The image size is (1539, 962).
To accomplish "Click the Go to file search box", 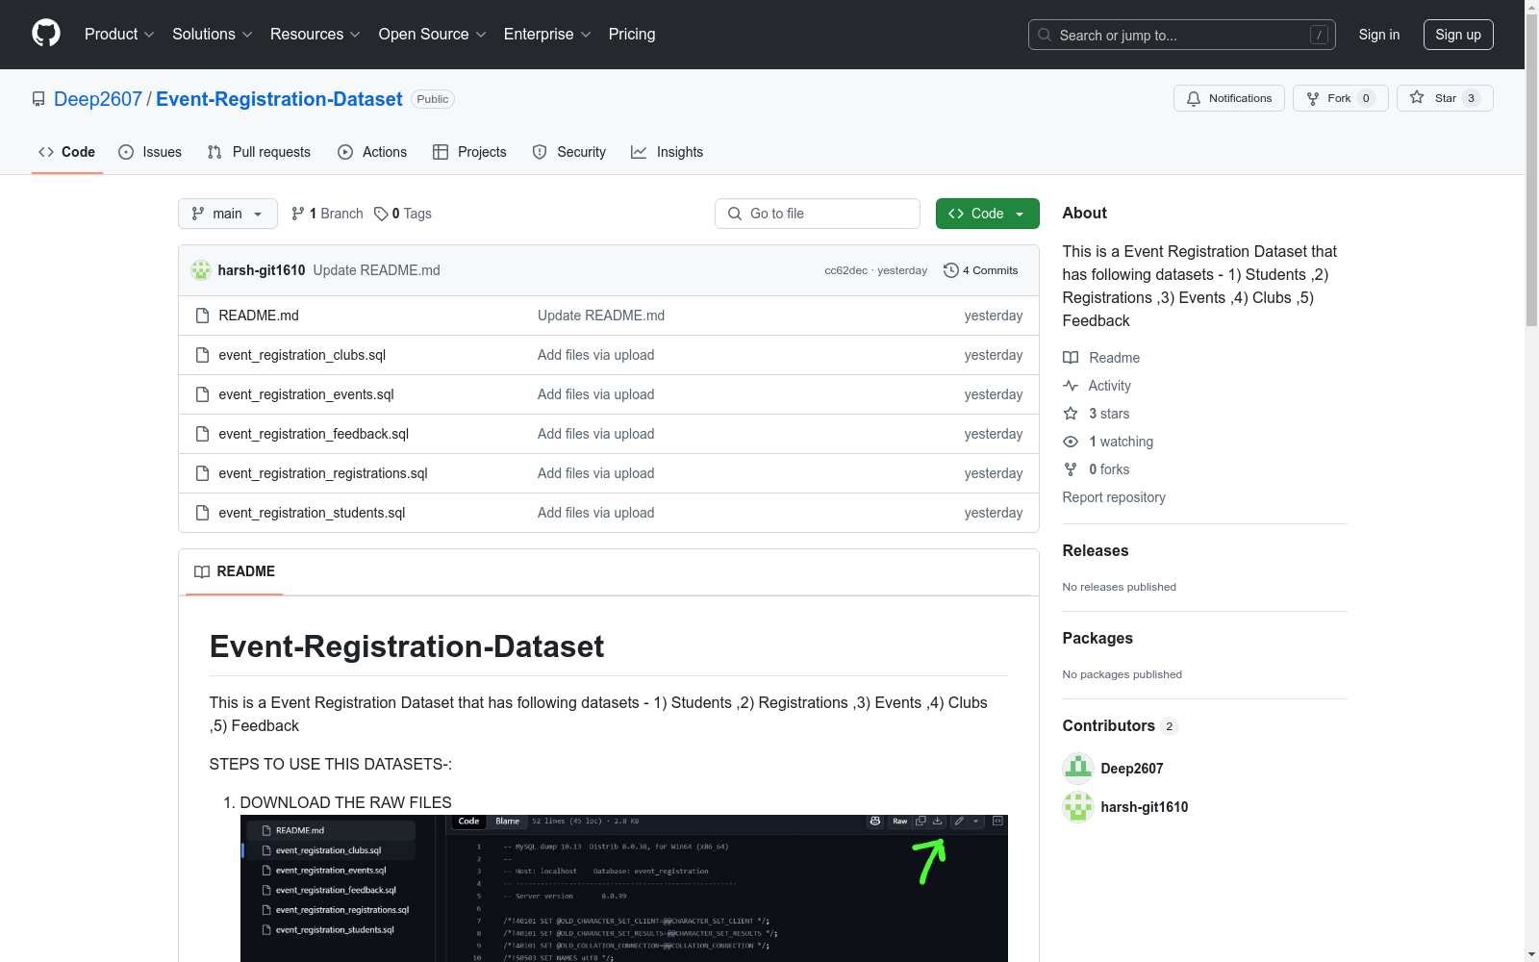I will 818,214.
